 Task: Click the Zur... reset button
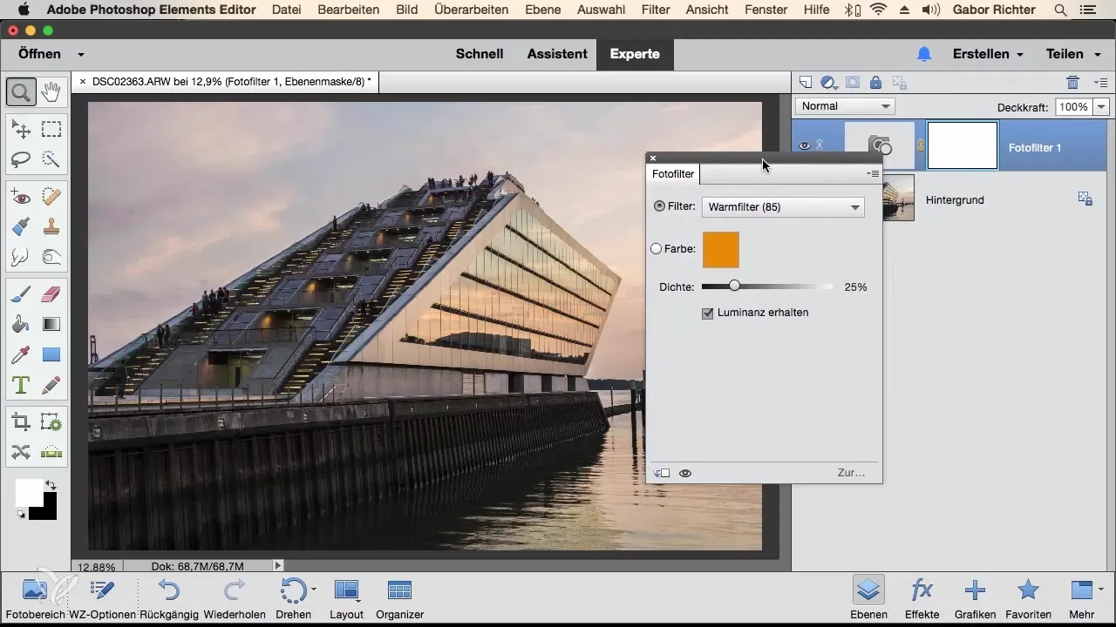[851, 473]
